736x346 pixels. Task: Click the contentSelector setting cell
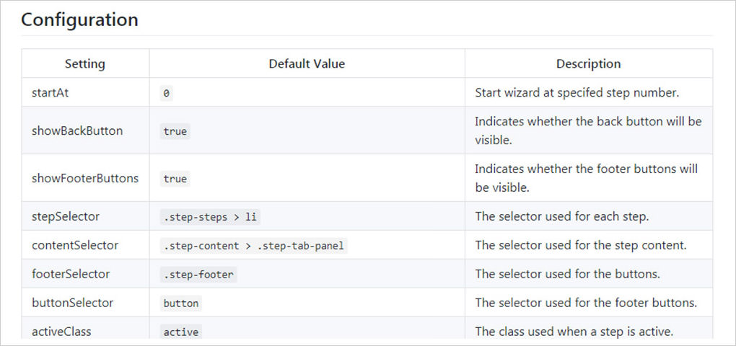tap(75, 245)
